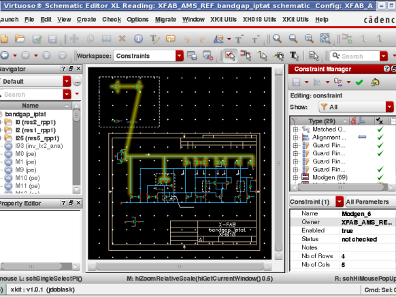Open the Migrate menu
396x297 pixels.
165,20
